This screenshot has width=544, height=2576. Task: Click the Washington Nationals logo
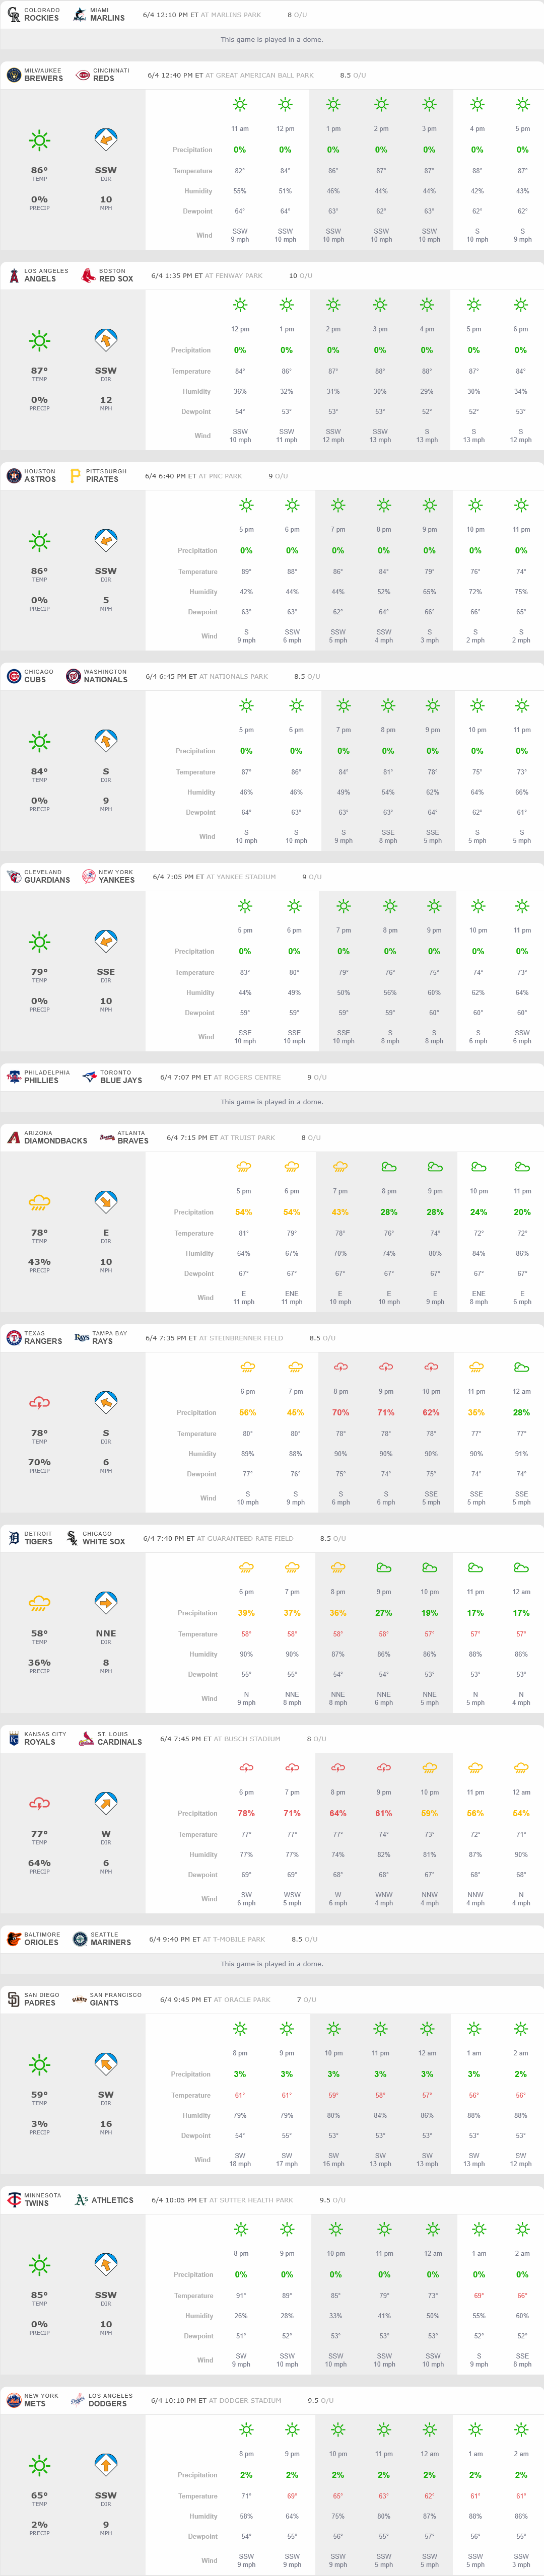73,676
